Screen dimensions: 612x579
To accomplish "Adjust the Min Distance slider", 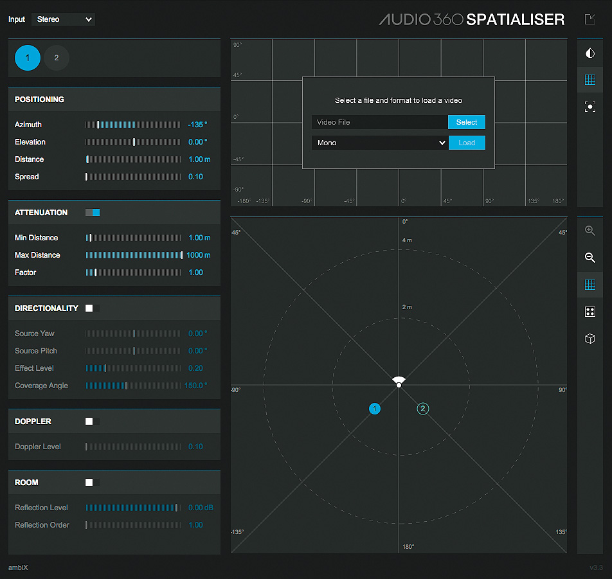I will (x=133, y=238).
